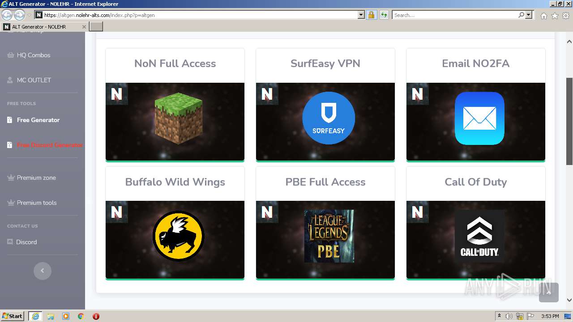573x322 pixels.
Task: Select the ALT Generator - NOLEHR tab
Action: pyautogui.click(x=44, y=27)
